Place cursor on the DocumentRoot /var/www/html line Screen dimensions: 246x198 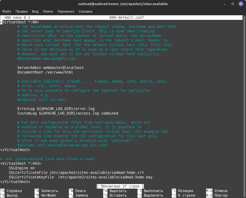(45, 72)
